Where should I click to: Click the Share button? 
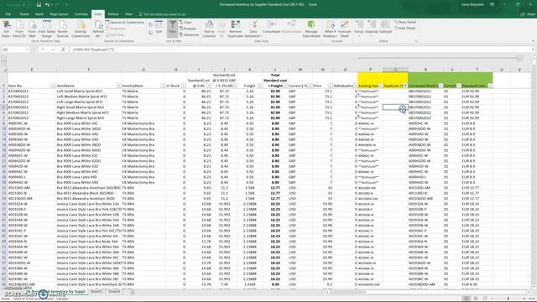click(528, 14)
